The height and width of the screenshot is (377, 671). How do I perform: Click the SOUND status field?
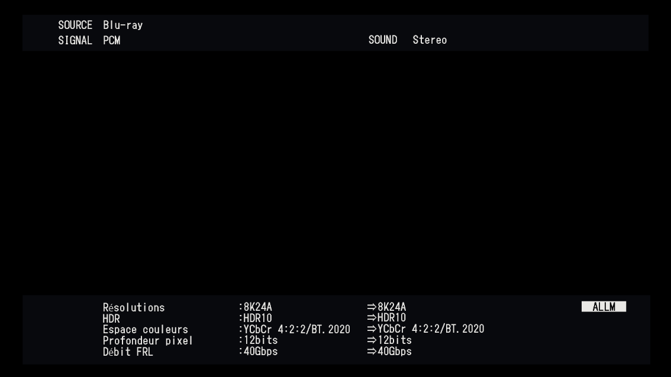[x=383, y=40]
